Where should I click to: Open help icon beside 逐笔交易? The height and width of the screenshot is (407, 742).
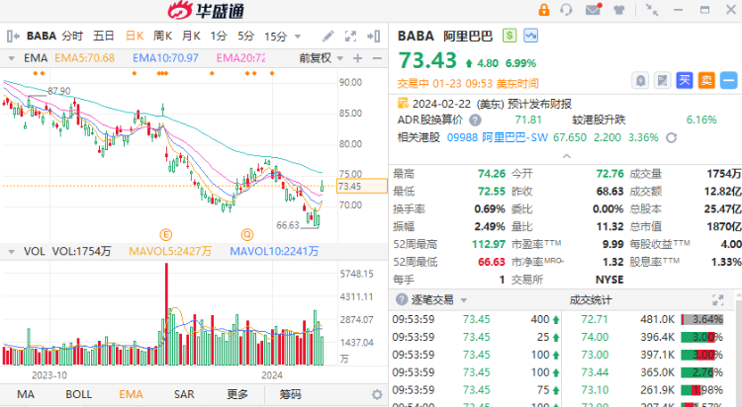[402, 299]
